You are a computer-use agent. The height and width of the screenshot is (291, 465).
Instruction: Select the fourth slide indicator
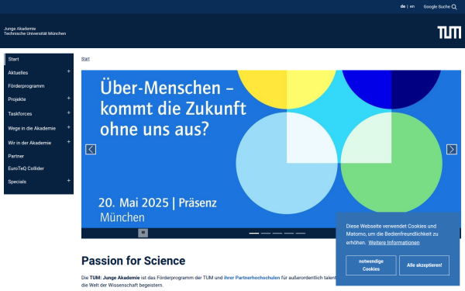click(x=289, y=233)
